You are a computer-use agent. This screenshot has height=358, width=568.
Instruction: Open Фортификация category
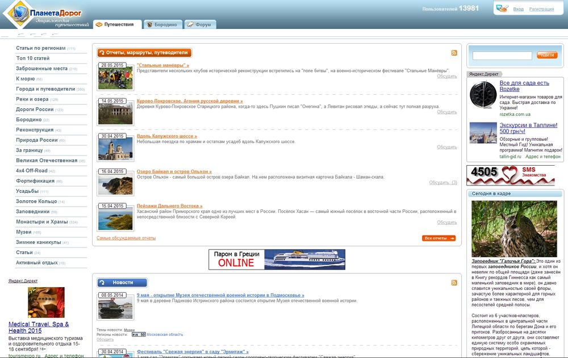point(35,180)
